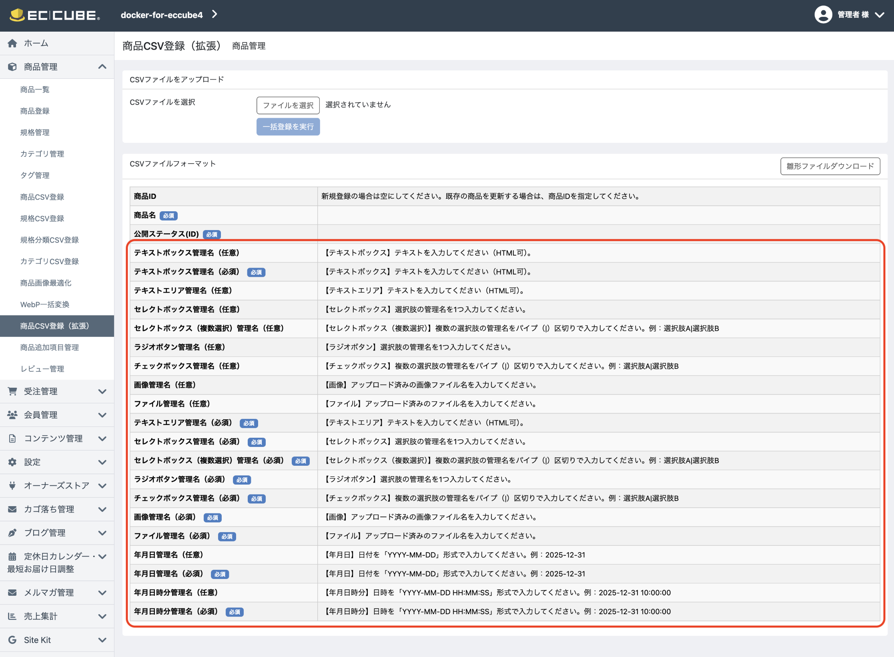Click the 会員管理 users icon

(12, 415)
